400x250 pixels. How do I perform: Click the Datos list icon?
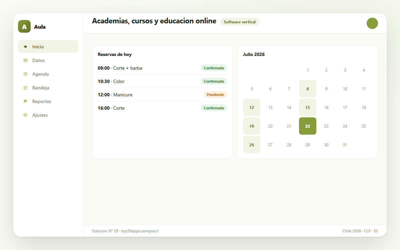pos(25,60)
